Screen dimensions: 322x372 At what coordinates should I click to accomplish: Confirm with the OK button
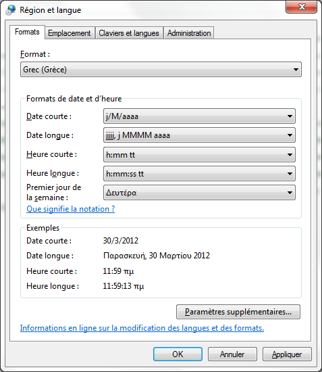[178, 354]
